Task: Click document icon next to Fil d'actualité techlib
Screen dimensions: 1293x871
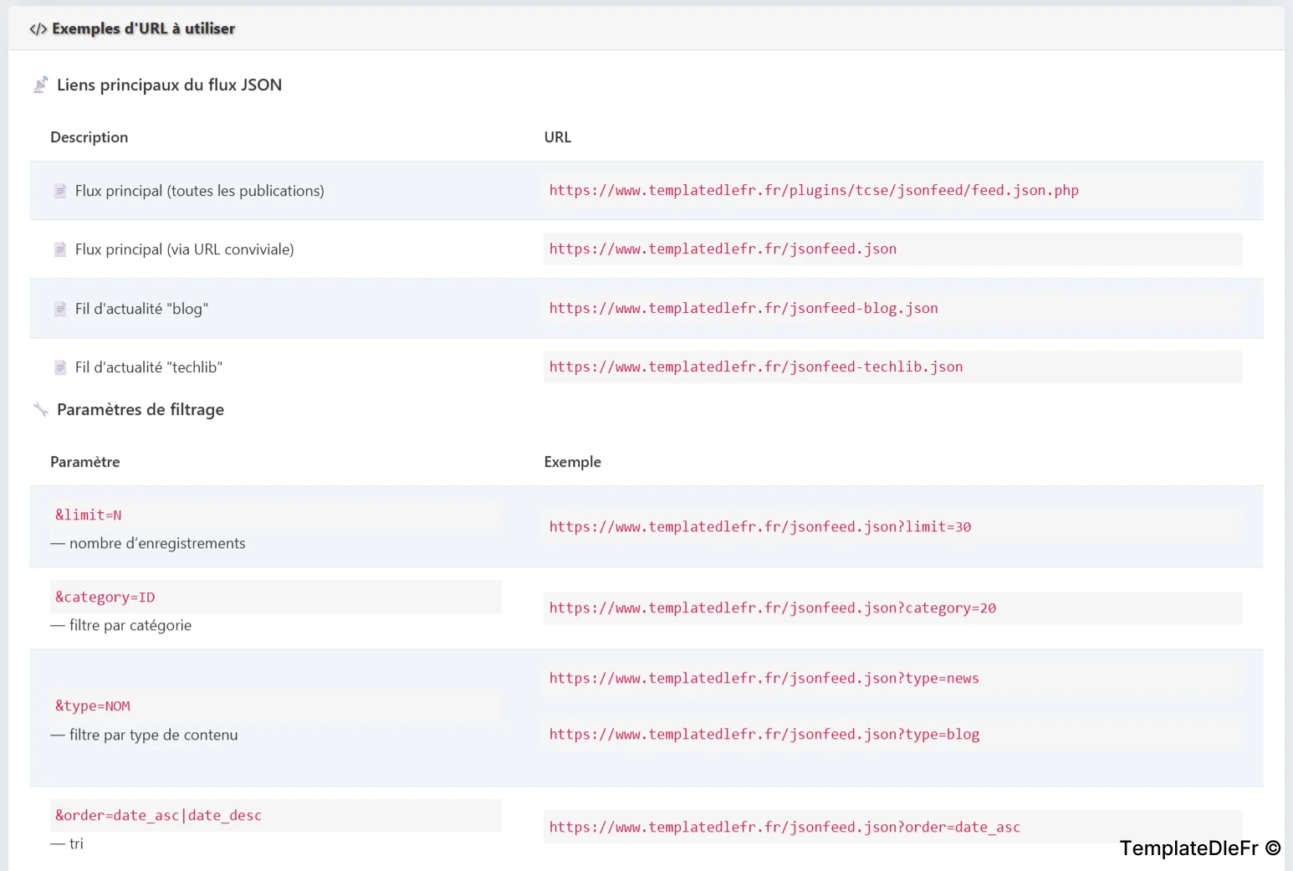Action: 60,367
